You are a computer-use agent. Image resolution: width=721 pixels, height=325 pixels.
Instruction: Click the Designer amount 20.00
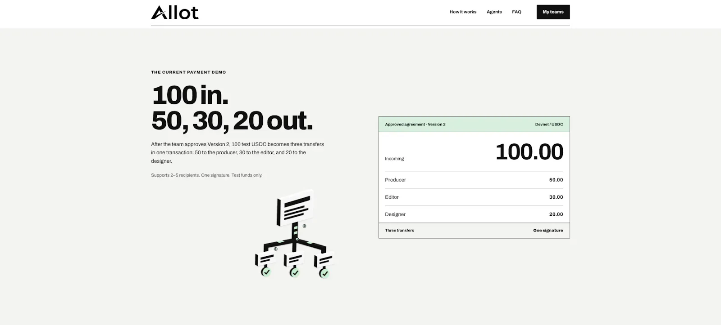click(x=556, y=214)
